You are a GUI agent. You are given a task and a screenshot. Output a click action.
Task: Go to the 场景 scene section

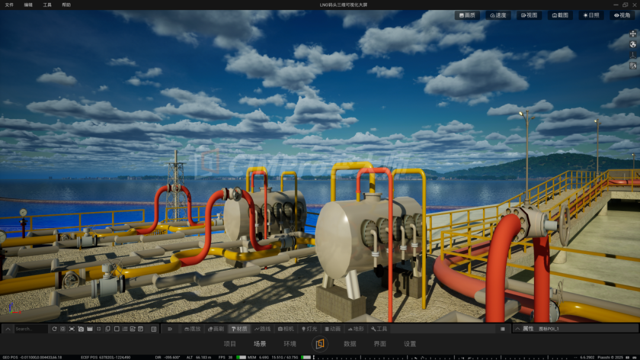(260, 343)
